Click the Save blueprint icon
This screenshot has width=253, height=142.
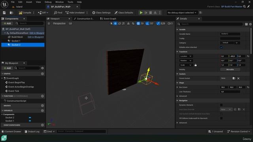point(4,13)
